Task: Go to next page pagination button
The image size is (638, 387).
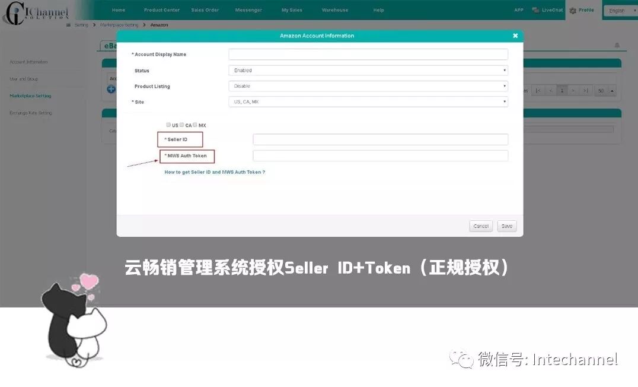Action: coord(573,90)
